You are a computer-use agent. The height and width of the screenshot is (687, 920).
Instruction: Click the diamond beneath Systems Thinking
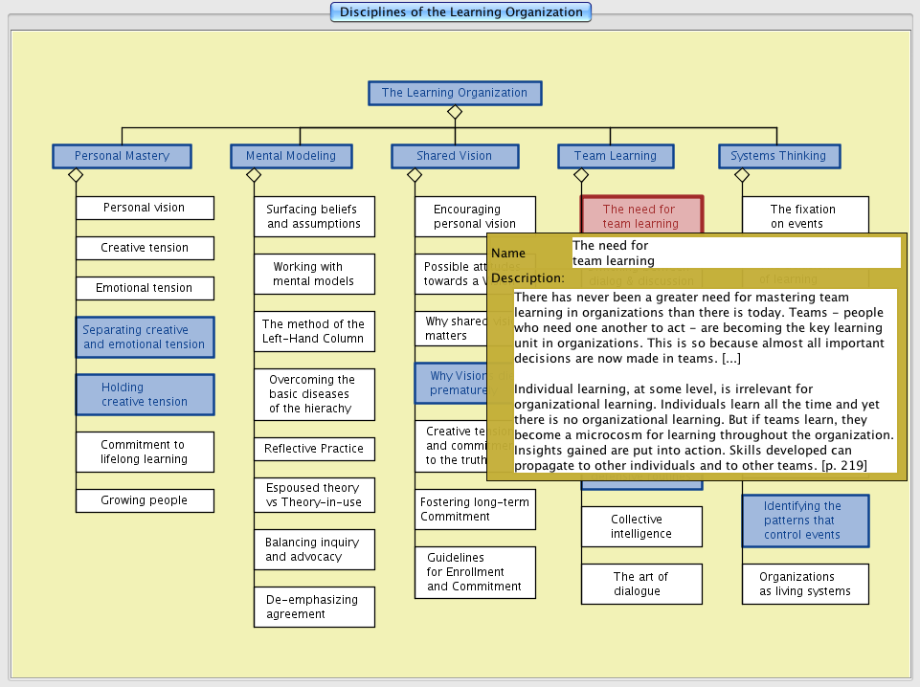click(x=742, y=175)
